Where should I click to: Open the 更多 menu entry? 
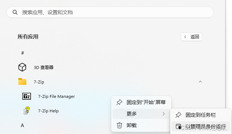[x=141, y=114]
